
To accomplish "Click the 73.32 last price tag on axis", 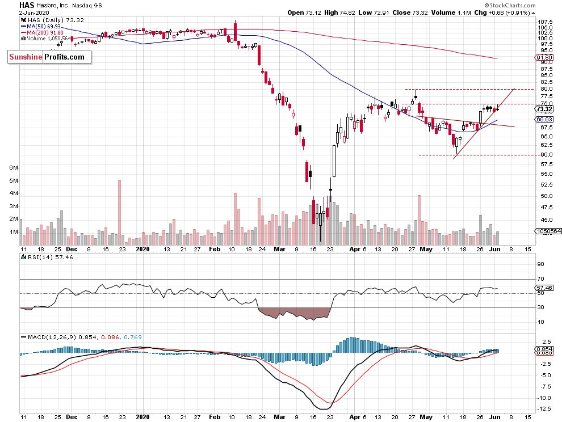I will (x=544, y=109).
